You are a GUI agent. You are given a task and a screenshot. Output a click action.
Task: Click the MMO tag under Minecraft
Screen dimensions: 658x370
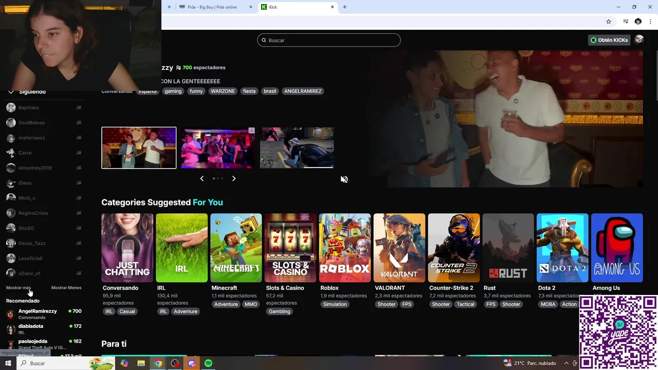251,304
